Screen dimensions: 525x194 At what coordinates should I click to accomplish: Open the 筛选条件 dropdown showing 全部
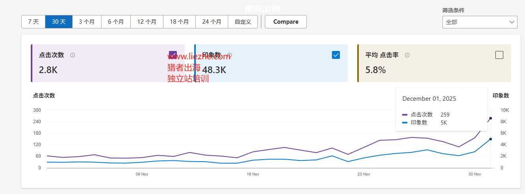480,22
